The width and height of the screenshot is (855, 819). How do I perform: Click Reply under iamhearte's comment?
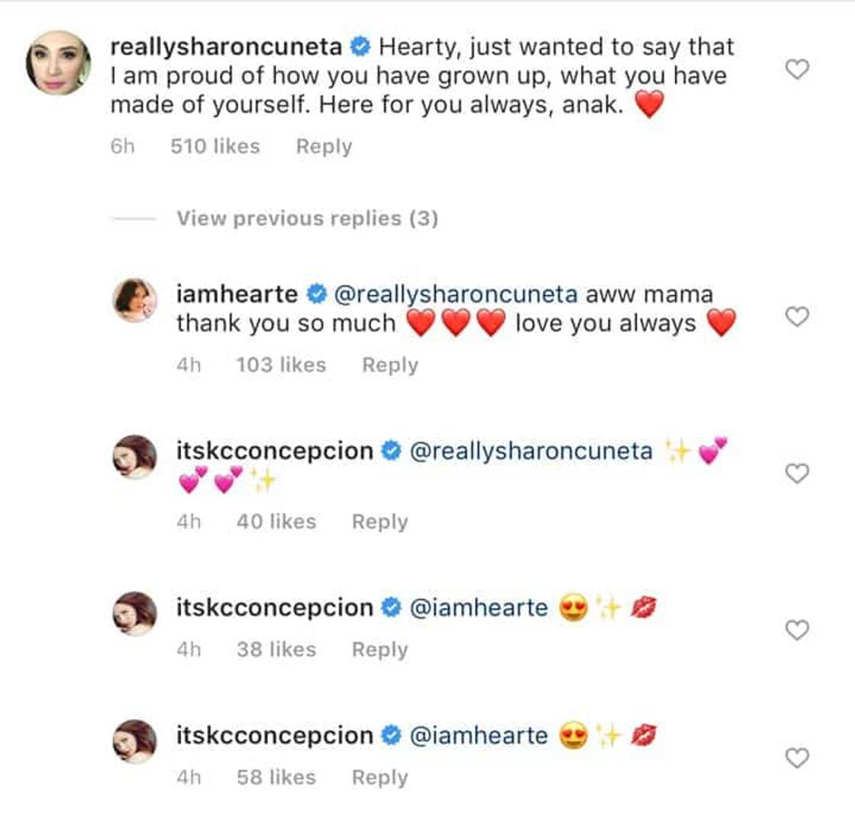point(391,365)
